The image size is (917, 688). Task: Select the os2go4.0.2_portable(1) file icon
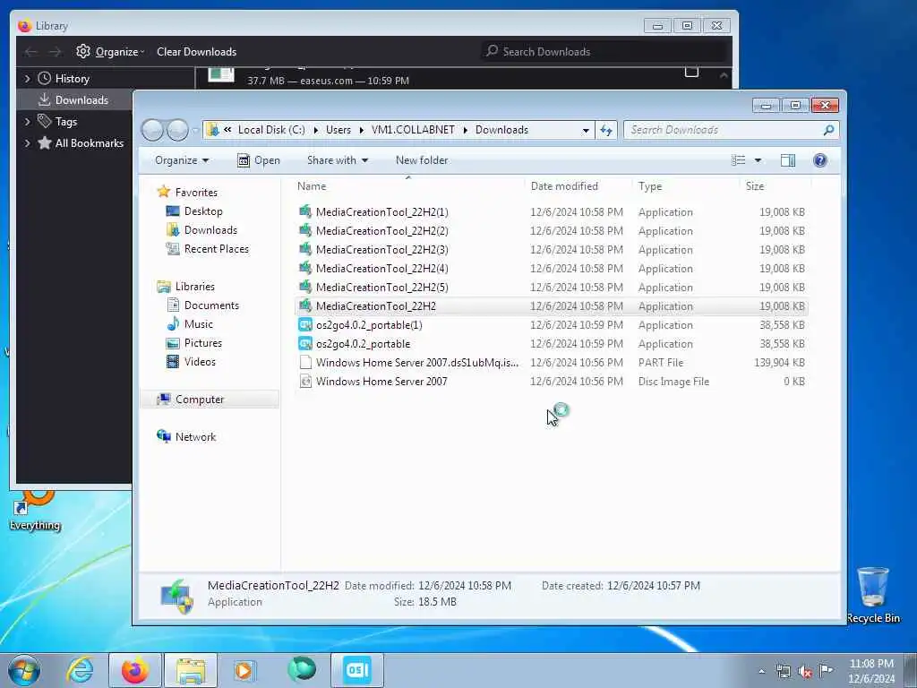tap(304, 324)
